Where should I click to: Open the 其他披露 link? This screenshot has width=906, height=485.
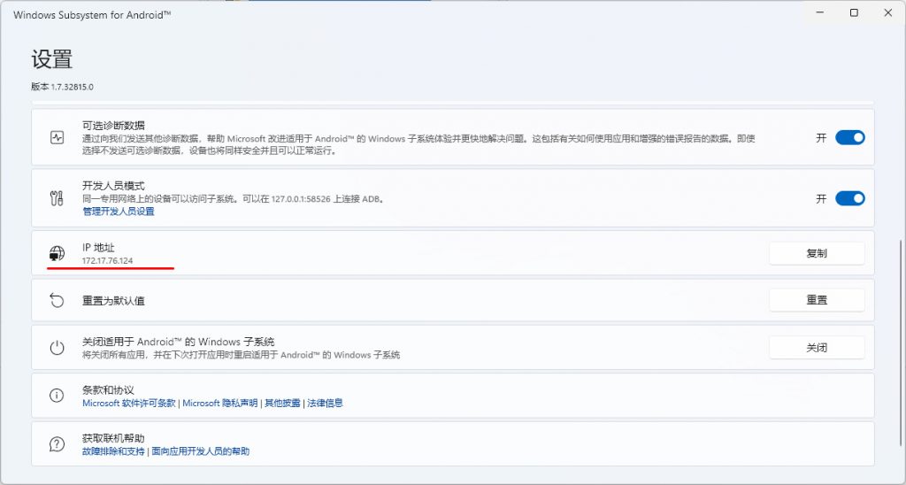282,403
